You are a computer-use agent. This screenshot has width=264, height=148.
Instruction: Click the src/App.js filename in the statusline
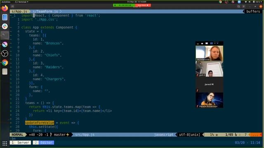(x=85, y=134)
